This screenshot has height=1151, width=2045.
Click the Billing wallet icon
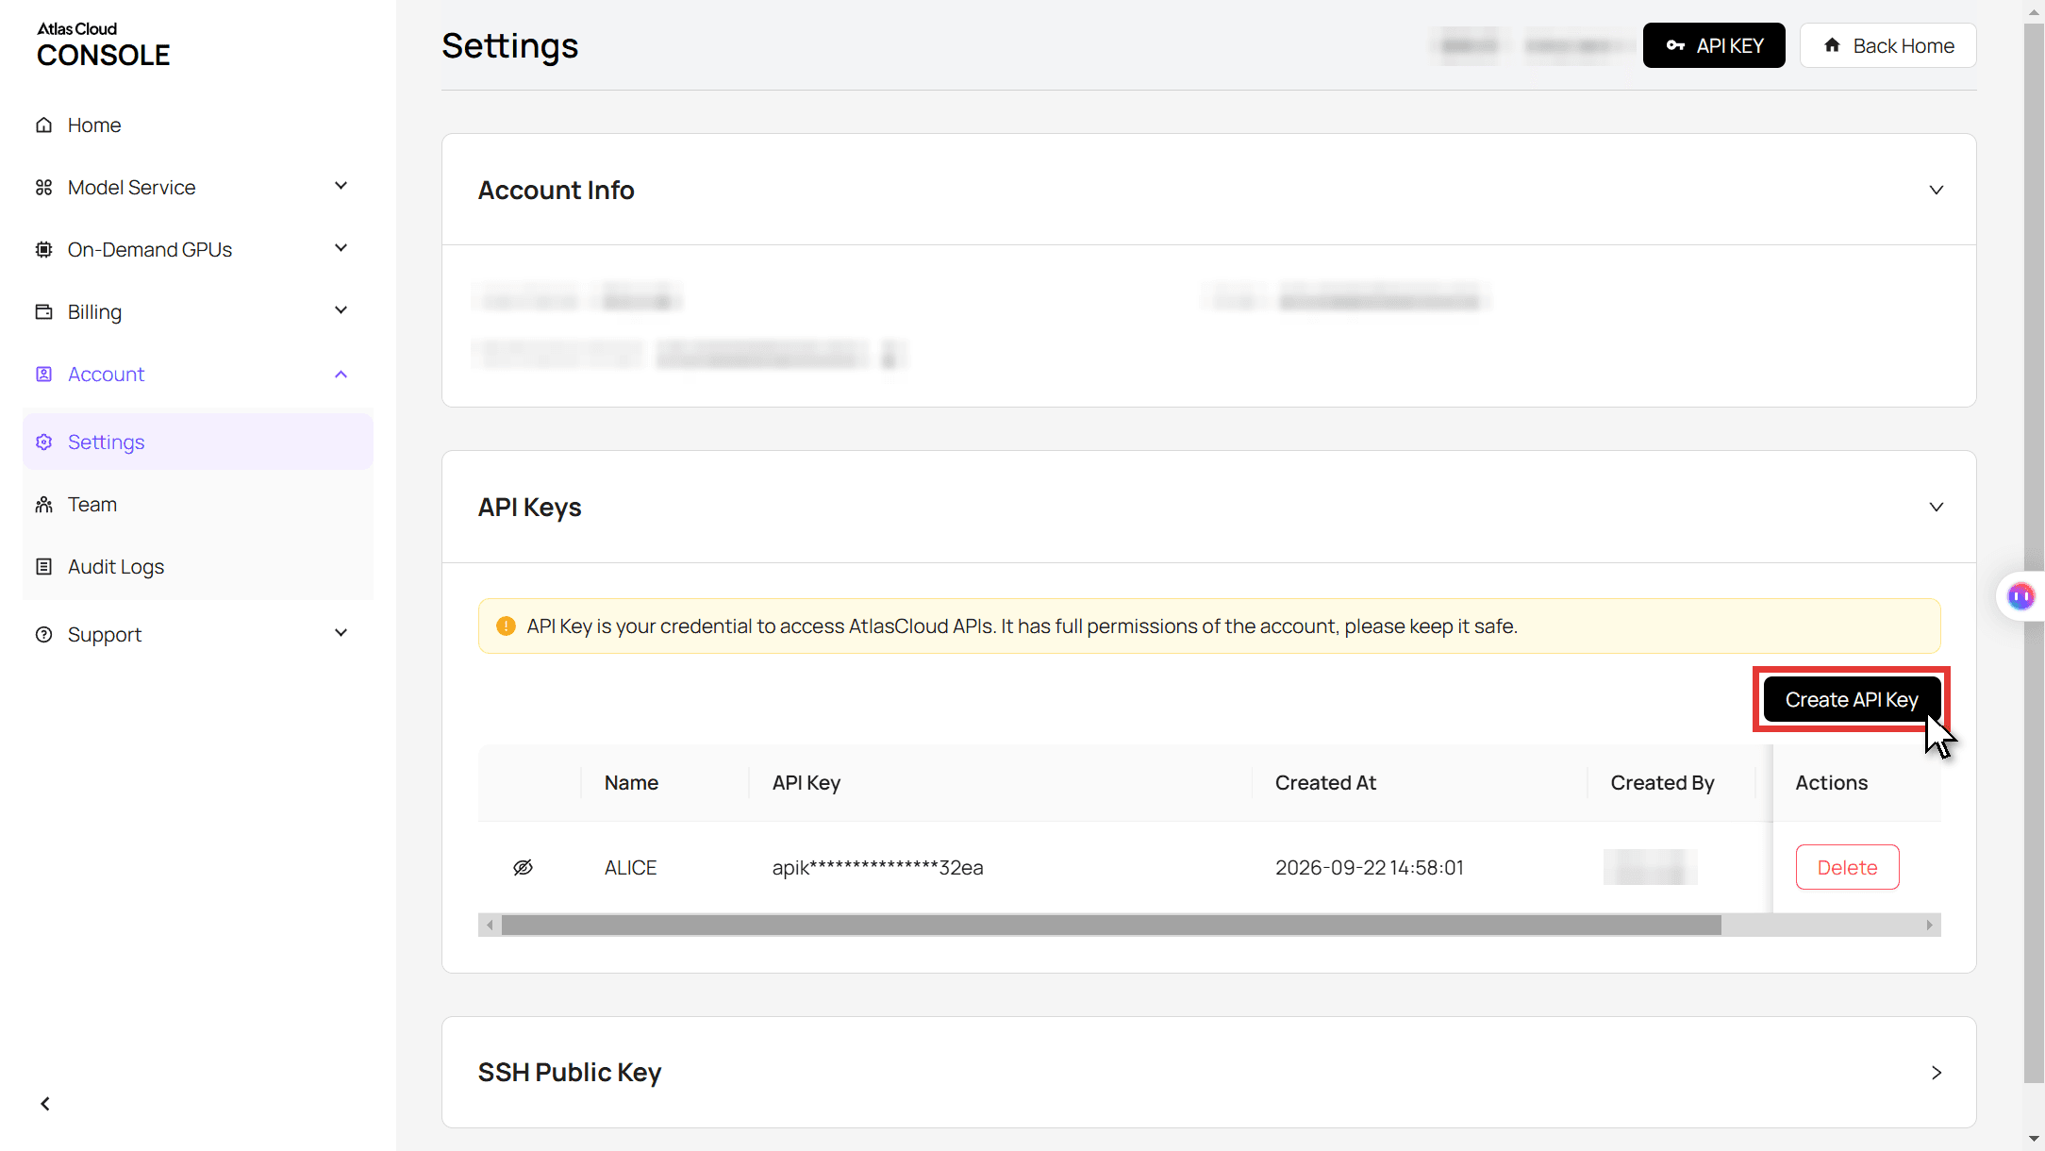click(43, 311)
